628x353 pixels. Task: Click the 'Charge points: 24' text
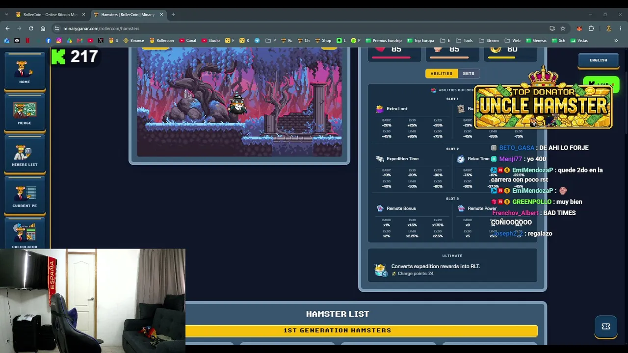416,274
